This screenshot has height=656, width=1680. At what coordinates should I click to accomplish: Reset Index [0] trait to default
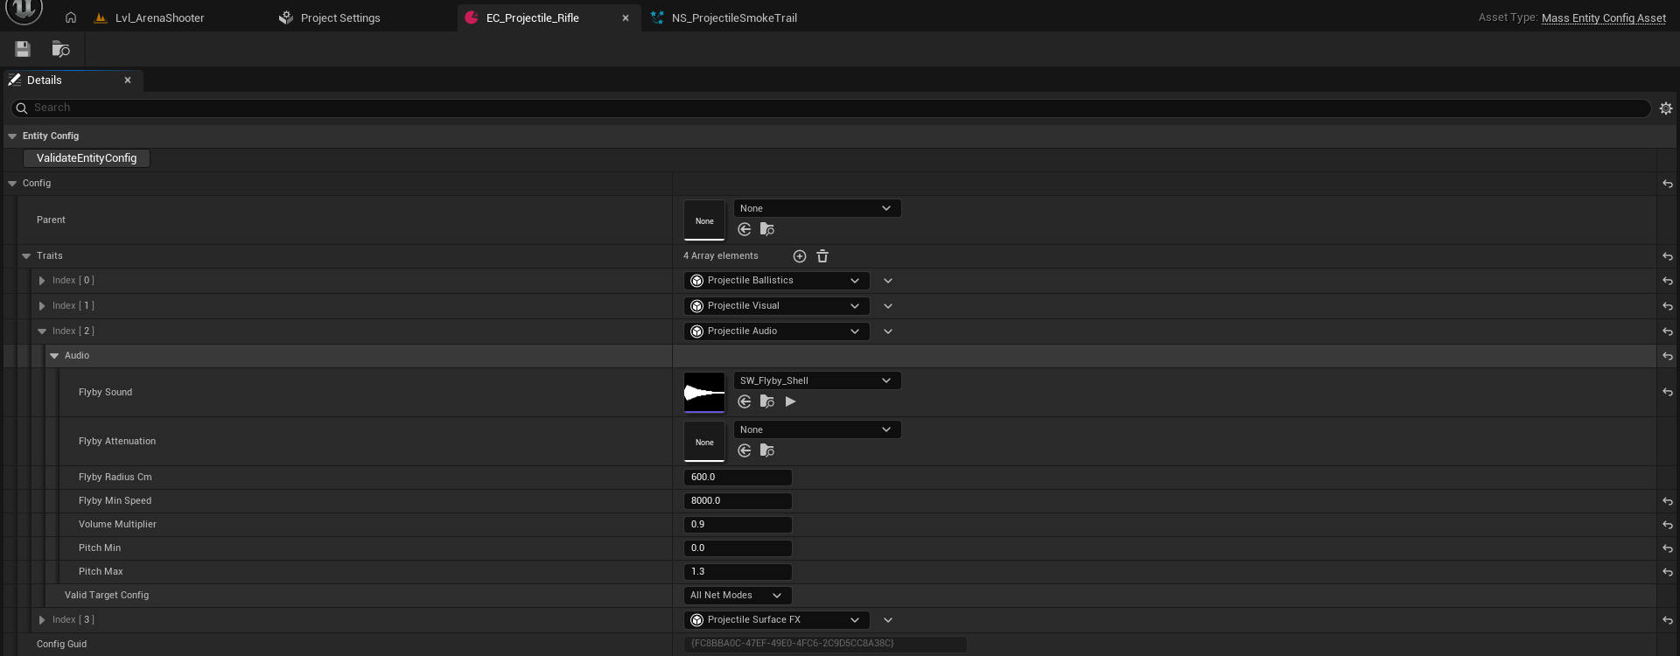1668,281
